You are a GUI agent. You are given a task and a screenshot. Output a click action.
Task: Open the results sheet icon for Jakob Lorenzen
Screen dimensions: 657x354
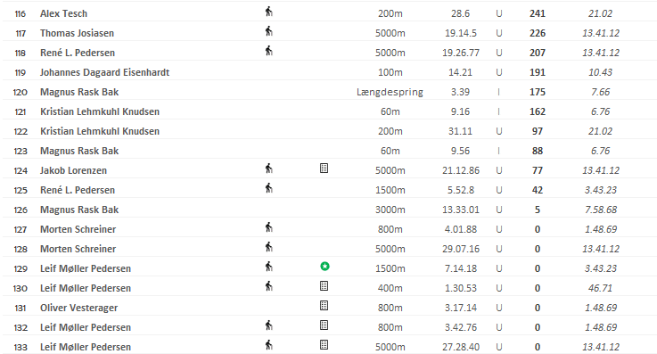324,169
